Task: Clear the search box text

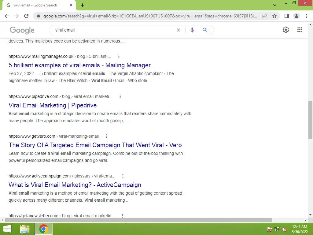Action: [179, 30]
